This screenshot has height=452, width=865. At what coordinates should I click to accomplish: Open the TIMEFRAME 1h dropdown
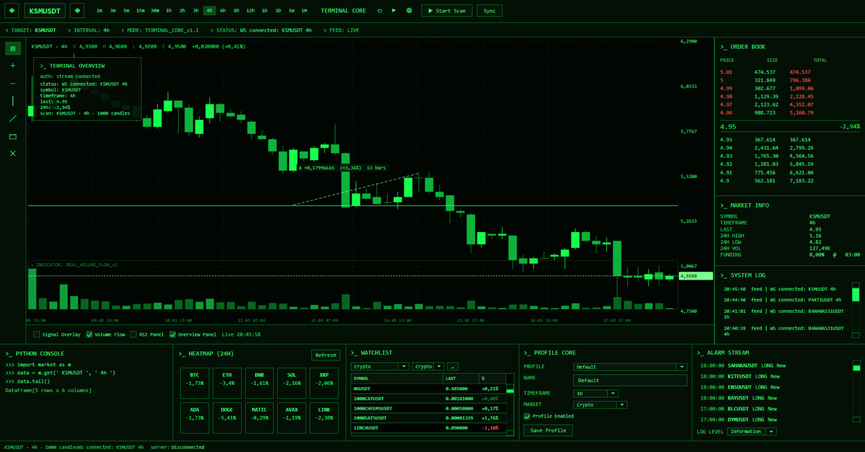pyautogui.click(x=595, y=394)
